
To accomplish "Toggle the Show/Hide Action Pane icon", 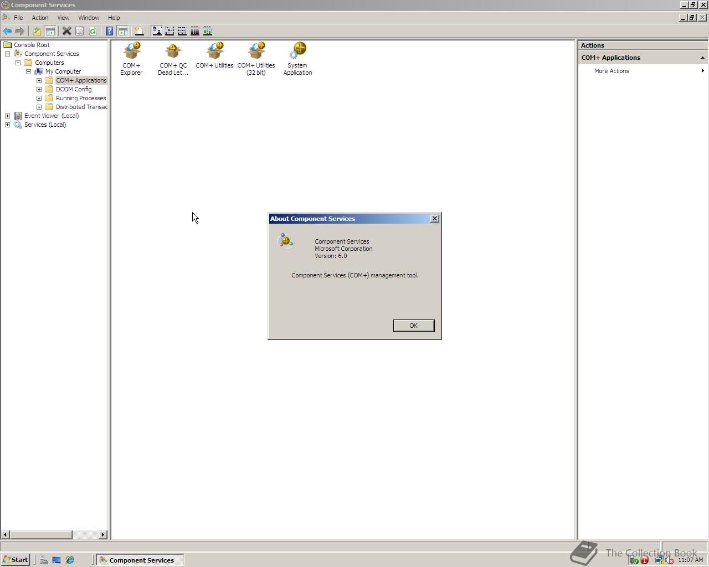I will (x=122, y=31).
